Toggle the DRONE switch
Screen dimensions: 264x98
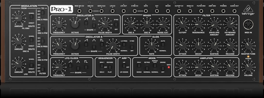coord(163,67)
